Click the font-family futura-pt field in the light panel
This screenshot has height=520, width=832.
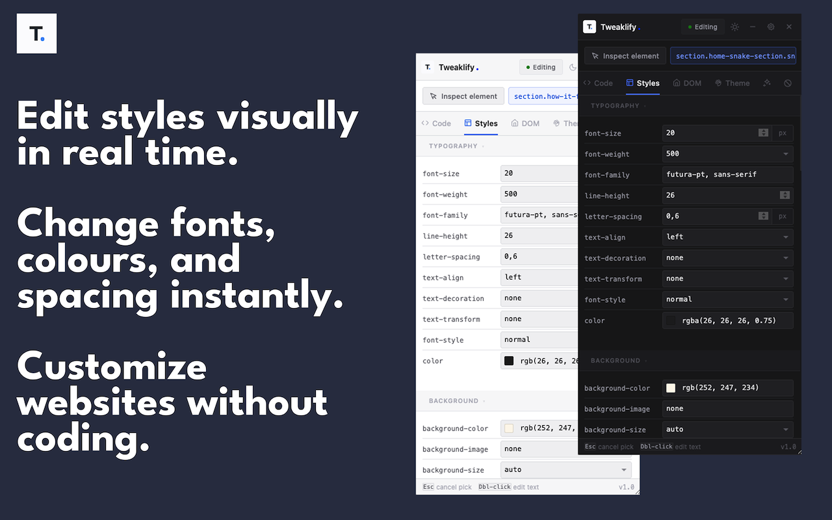(539, 215)
